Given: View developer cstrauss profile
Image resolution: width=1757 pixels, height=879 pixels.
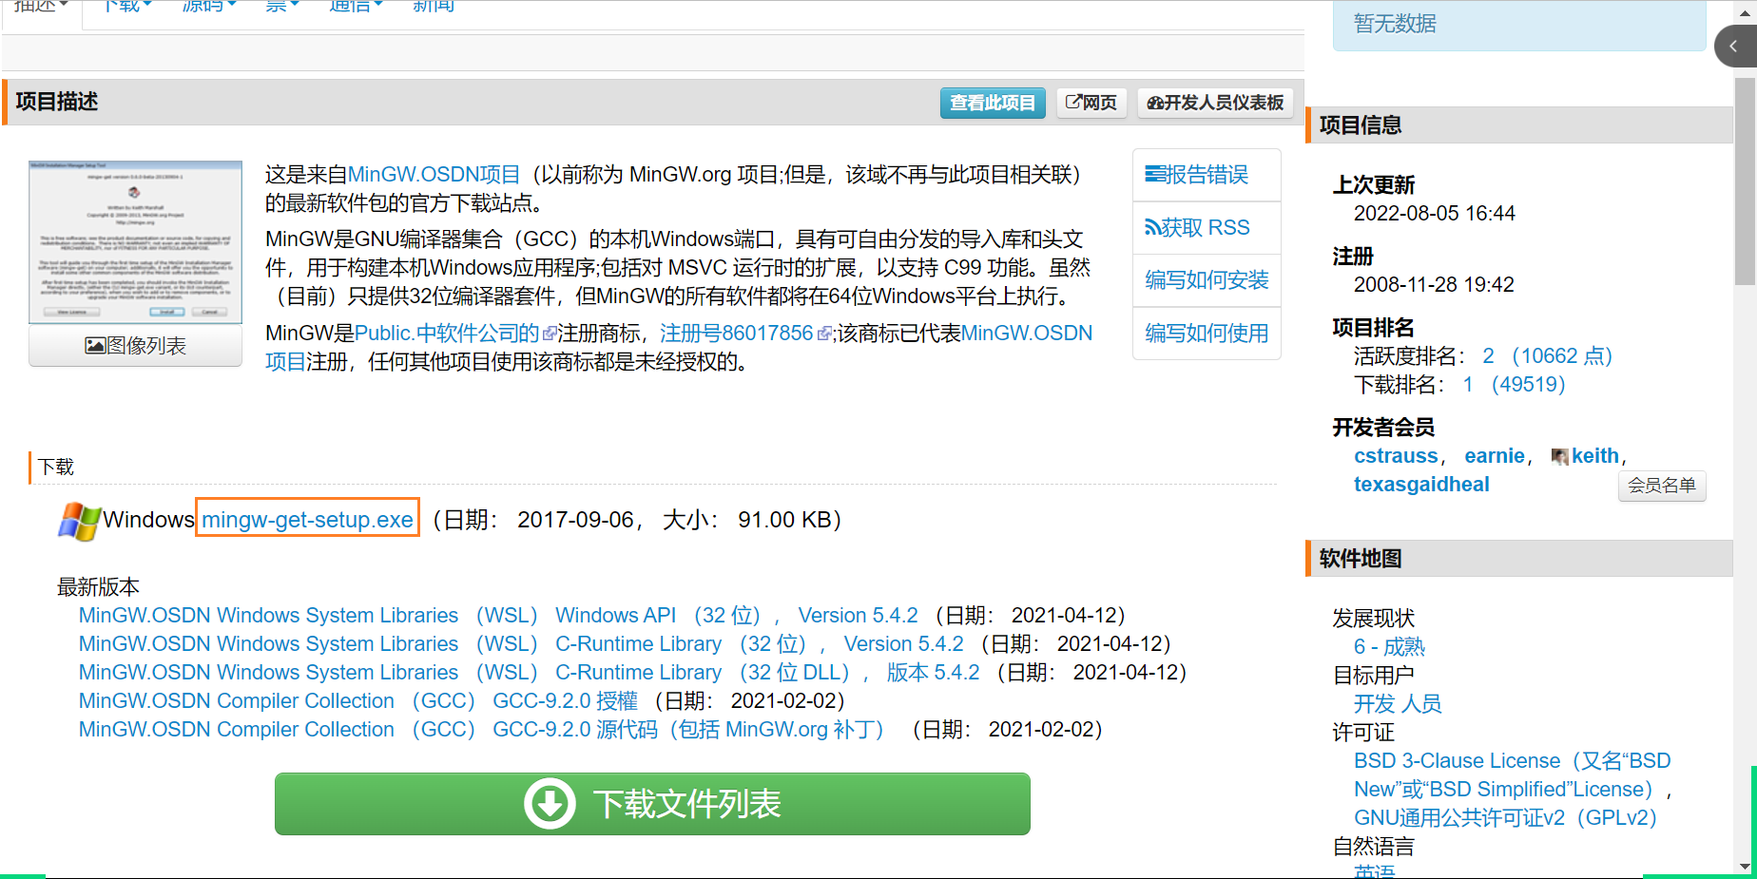Looking at the screenshot, I should tap(1396, 456).
